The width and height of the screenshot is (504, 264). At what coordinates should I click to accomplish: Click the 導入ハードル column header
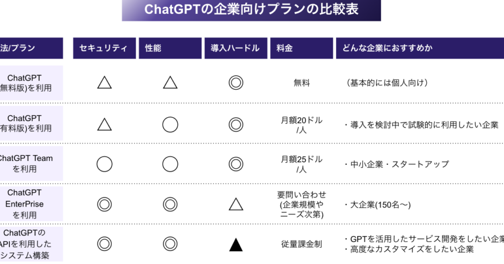[x=235, y=48]
